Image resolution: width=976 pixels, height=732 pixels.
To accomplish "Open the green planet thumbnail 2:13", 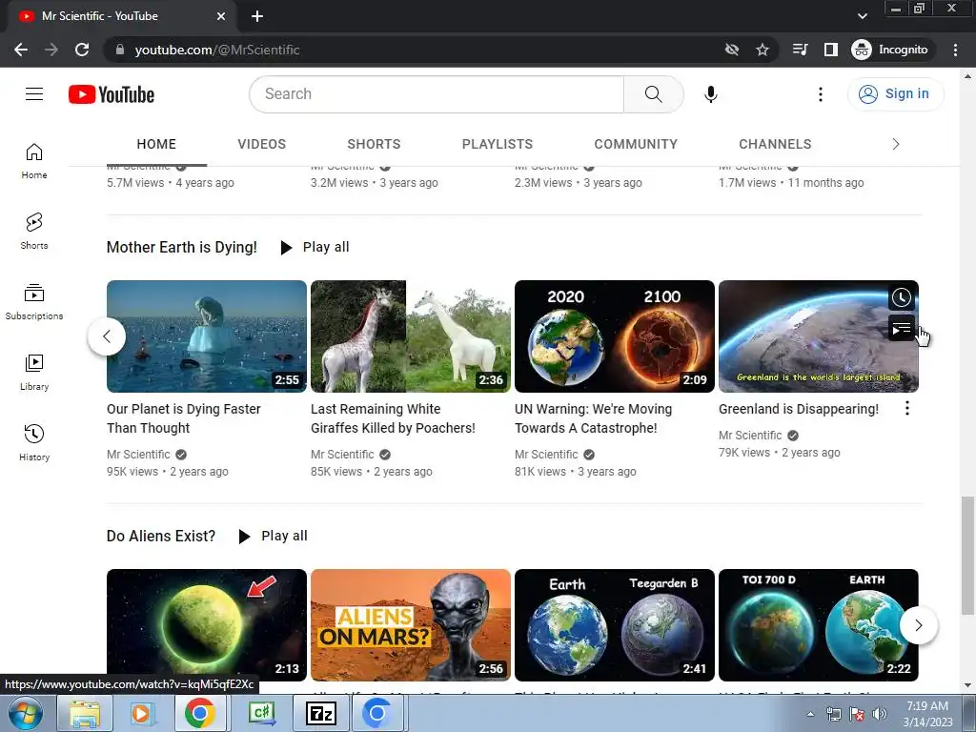I will (207, 625).
